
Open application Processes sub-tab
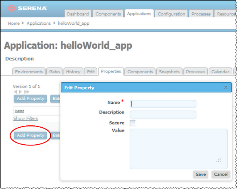click(x=196, y=72)
